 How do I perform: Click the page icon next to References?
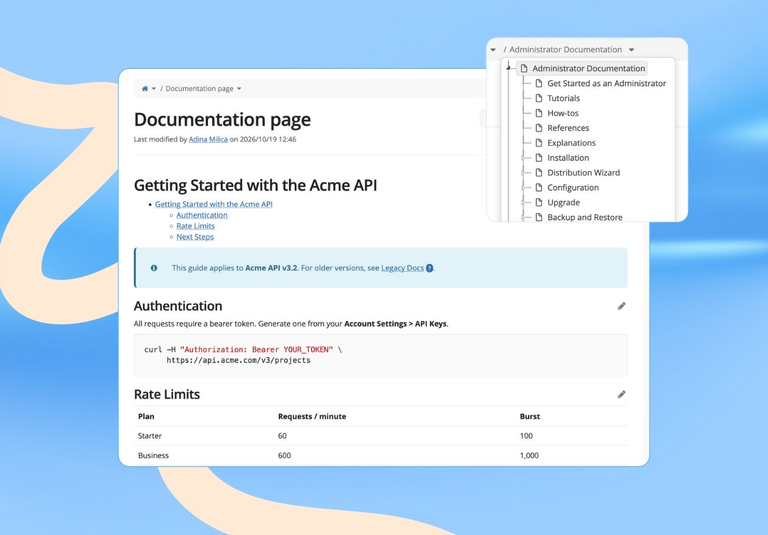[x=538, y=128]
